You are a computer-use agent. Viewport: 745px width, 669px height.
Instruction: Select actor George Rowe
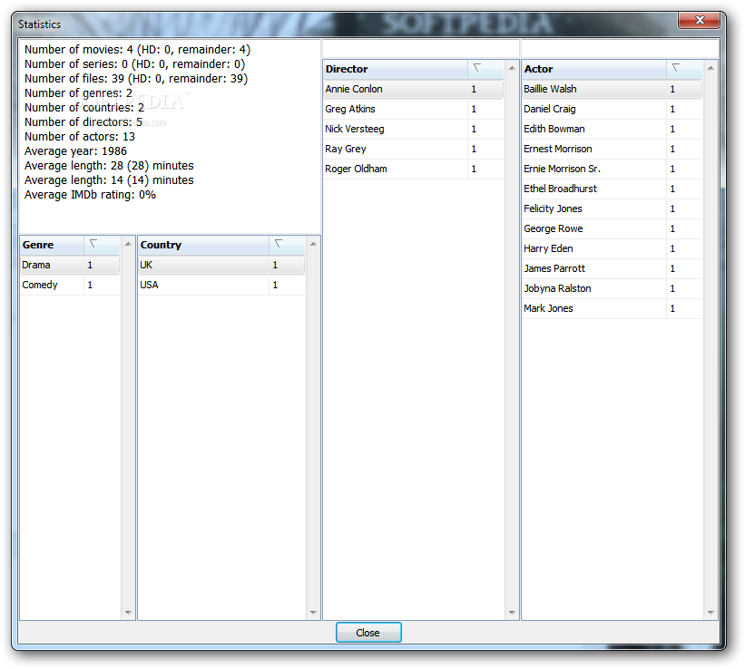pyautogui.click(x=612, y=228)
